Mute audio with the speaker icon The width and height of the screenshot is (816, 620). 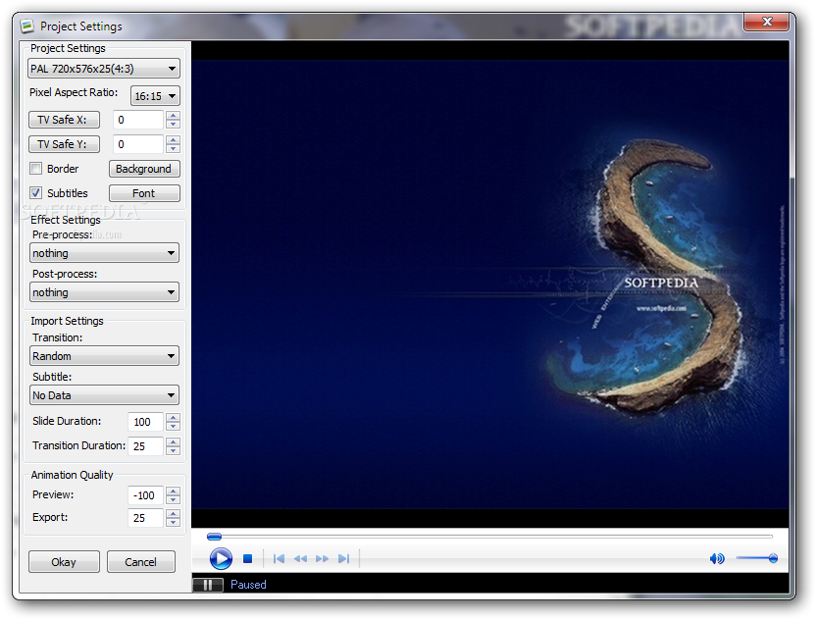(x=717, y=558)
